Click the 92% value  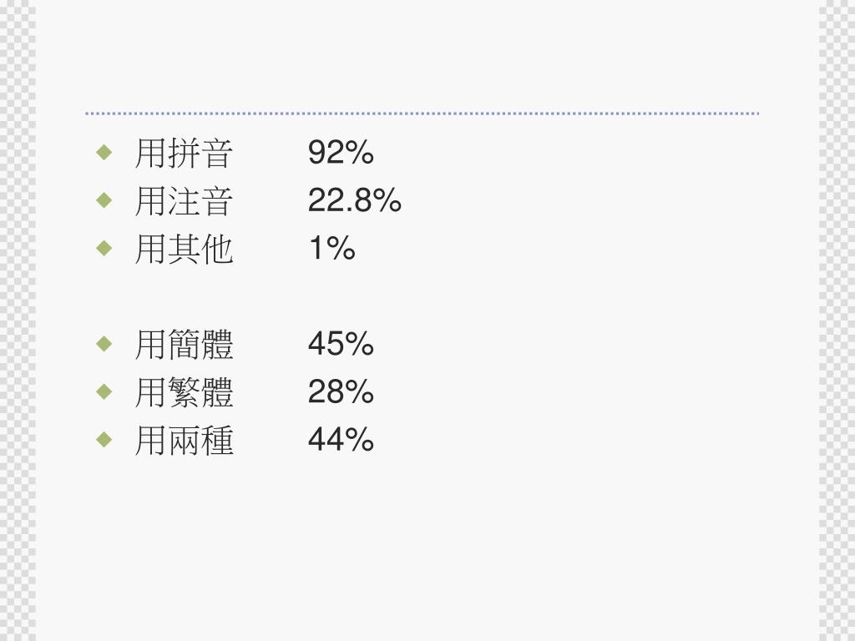[341, 153]
